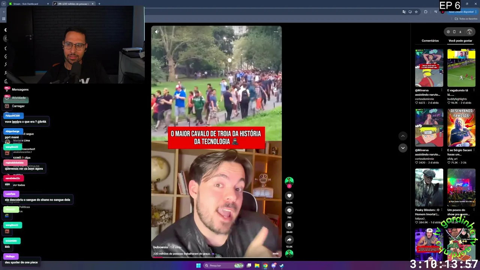This screenshot has height=270, width=480.
Task: Seek in the video progress bar
Action: 216,257
